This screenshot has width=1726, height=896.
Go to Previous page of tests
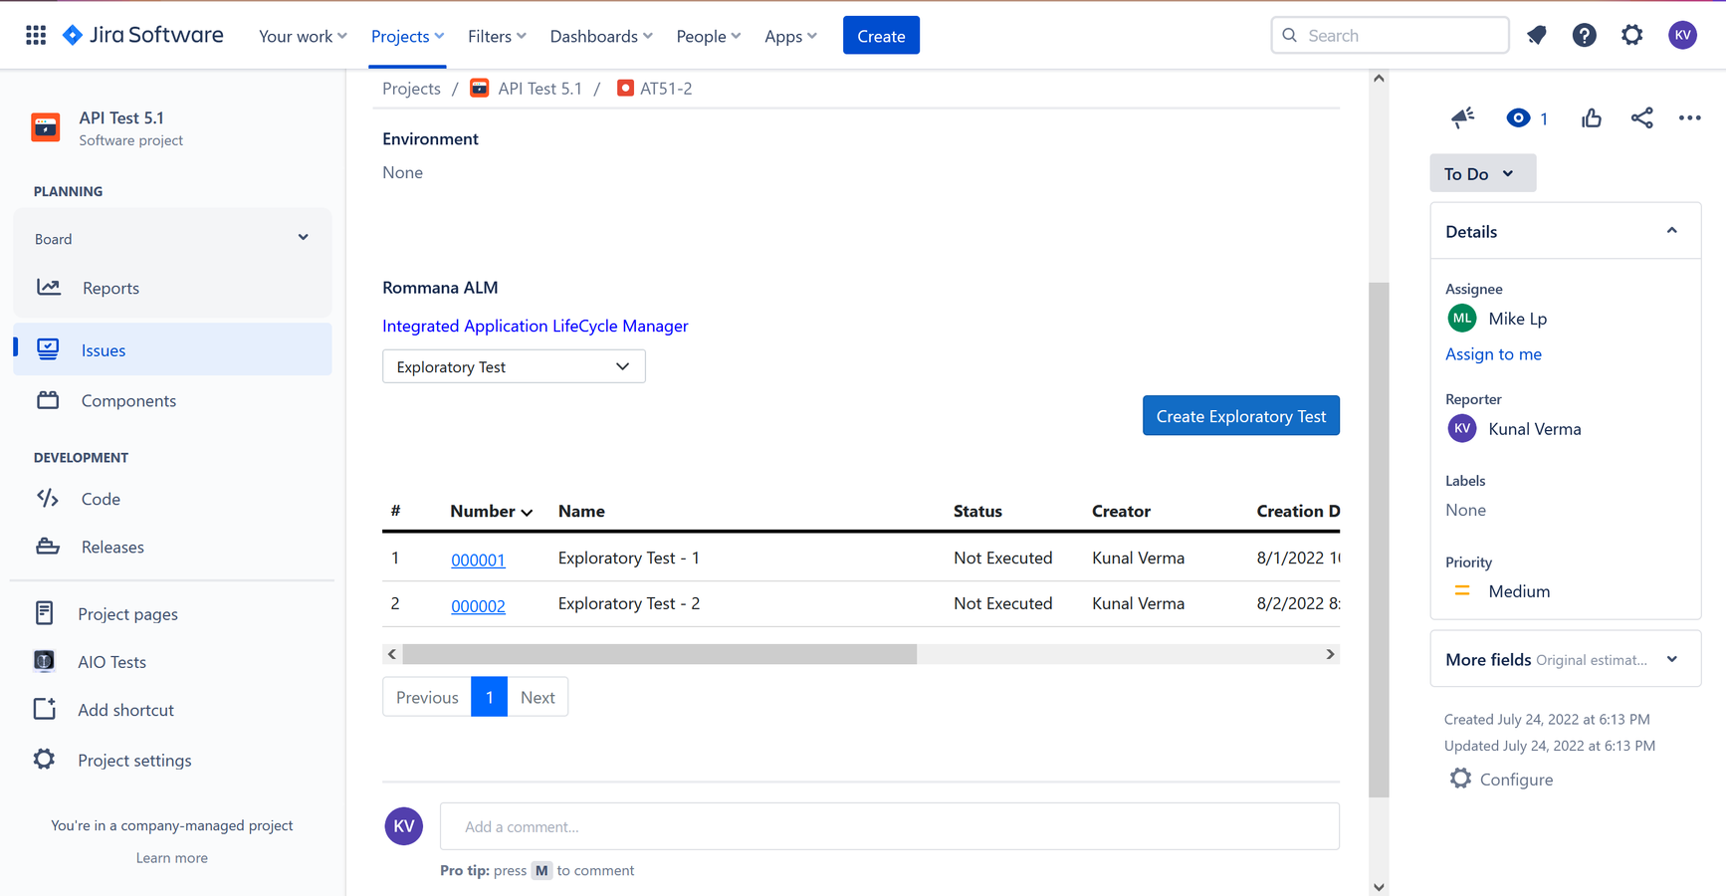pos(427,697)
